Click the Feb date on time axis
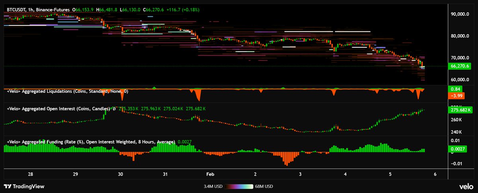Screen dimensions: 478x193 [210, 174]
